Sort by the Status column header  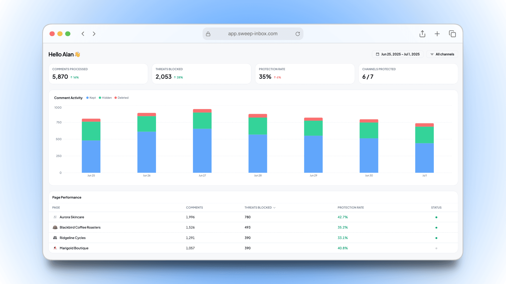[x=436, y=207]
